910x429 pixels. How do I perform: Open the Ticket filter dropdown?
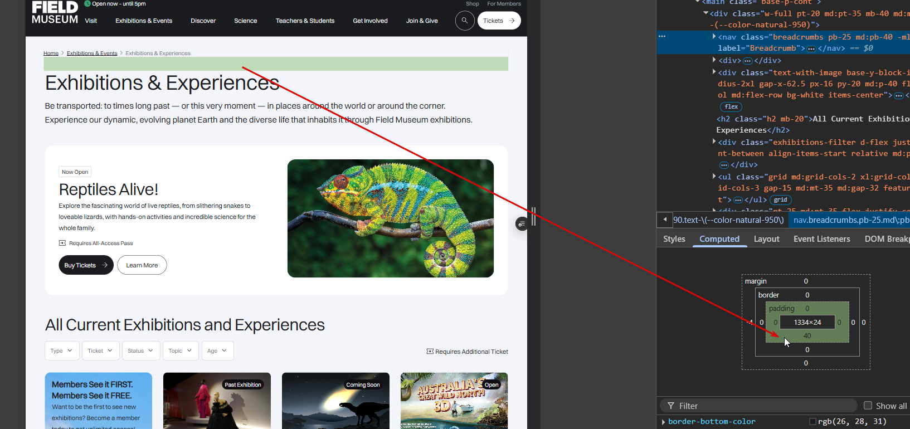(x=101, y=351)
